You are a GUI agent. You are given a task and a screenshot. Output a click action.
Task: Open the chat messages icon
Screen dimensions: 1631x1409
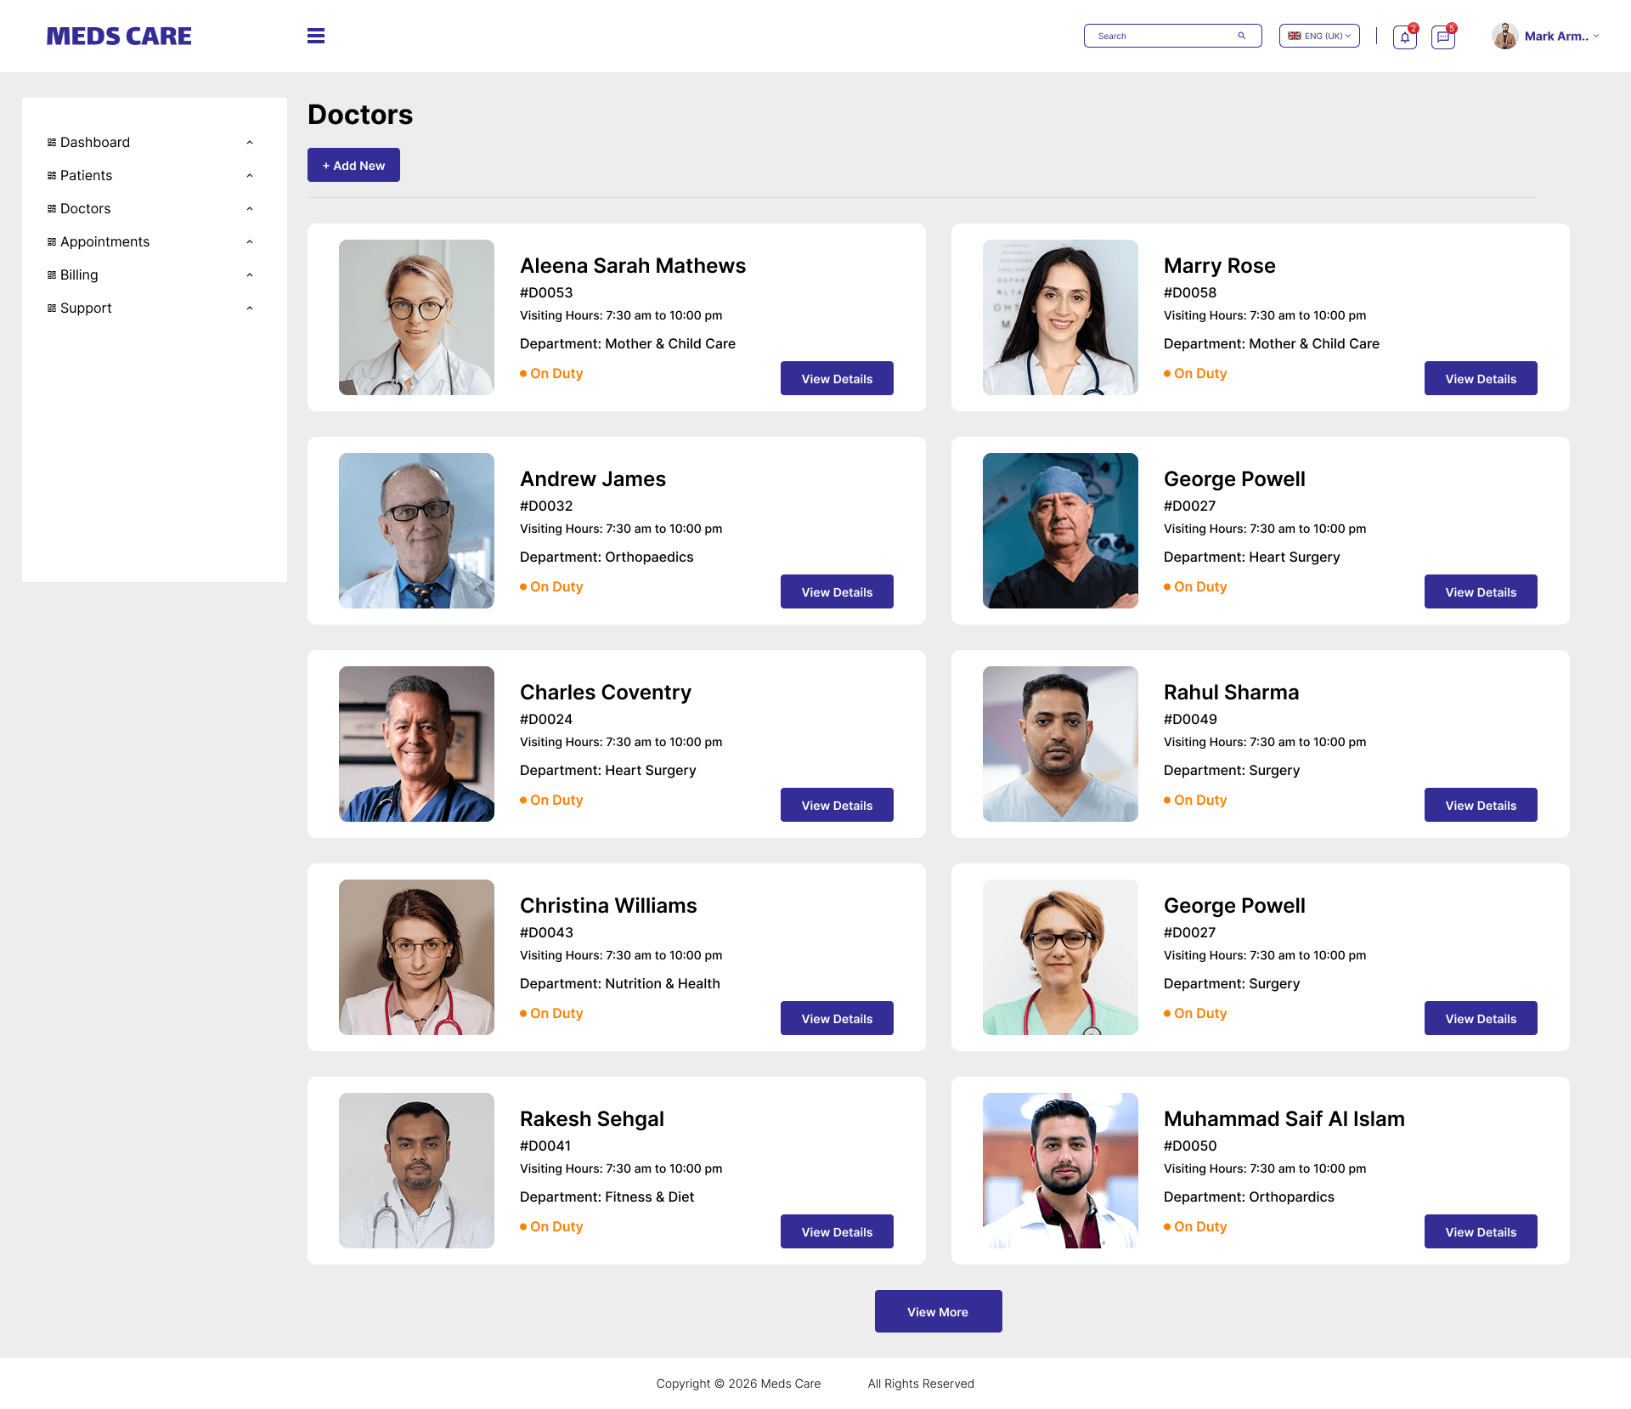coord(1442,37)
